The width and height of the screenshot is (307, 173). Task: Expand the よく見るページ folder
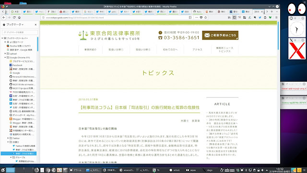click(5, 42)
